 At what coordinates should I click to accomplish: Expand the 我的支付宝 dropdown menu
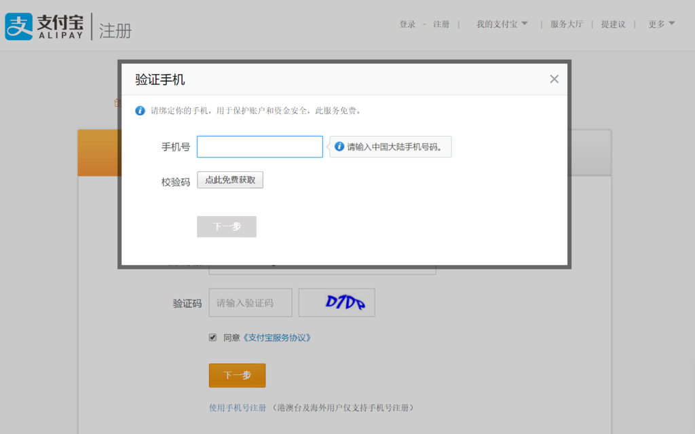pos(502,24)
